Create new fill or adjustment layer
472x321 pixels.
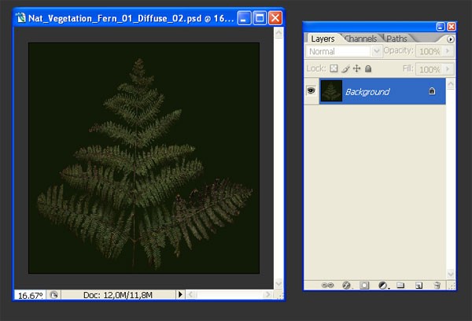coord(382,285)
